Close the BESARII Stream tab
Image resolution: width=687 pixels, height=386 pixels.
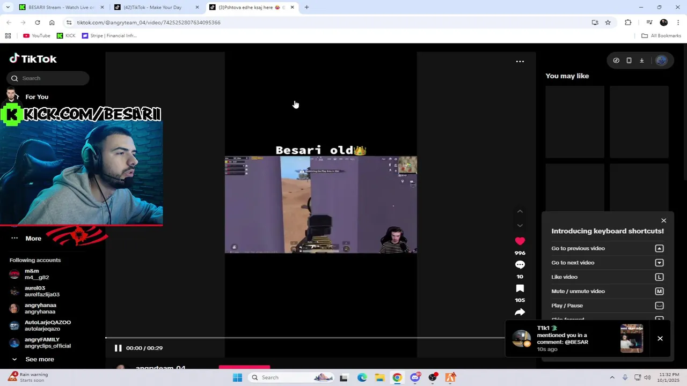coord(102,7)
